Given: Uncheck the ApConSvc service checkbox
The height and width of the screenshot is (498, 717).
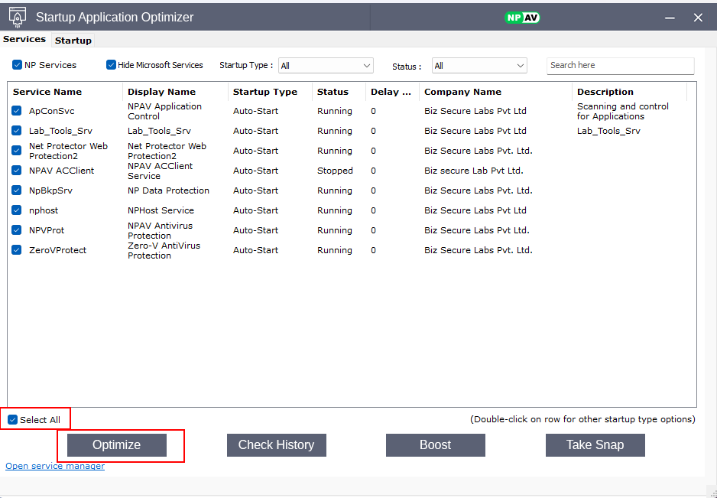Looking at the screenshot, I should [x=17, y=111].
